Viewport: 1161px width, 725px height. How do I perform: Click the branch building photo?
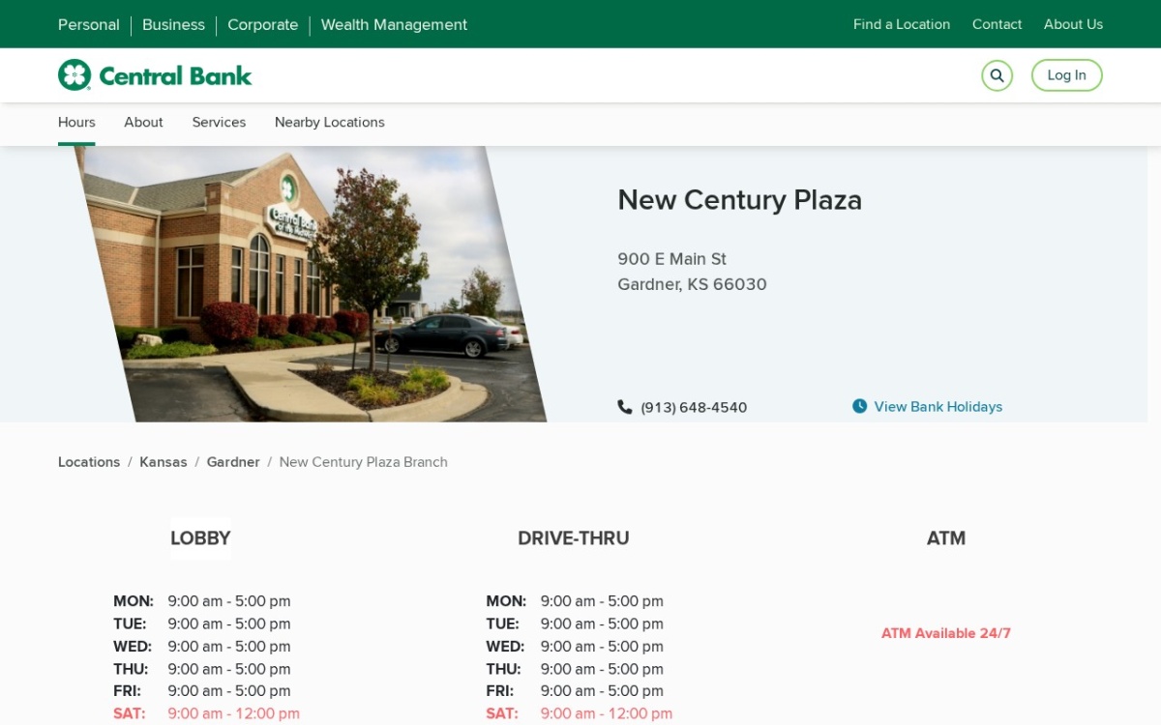(310, 284)
